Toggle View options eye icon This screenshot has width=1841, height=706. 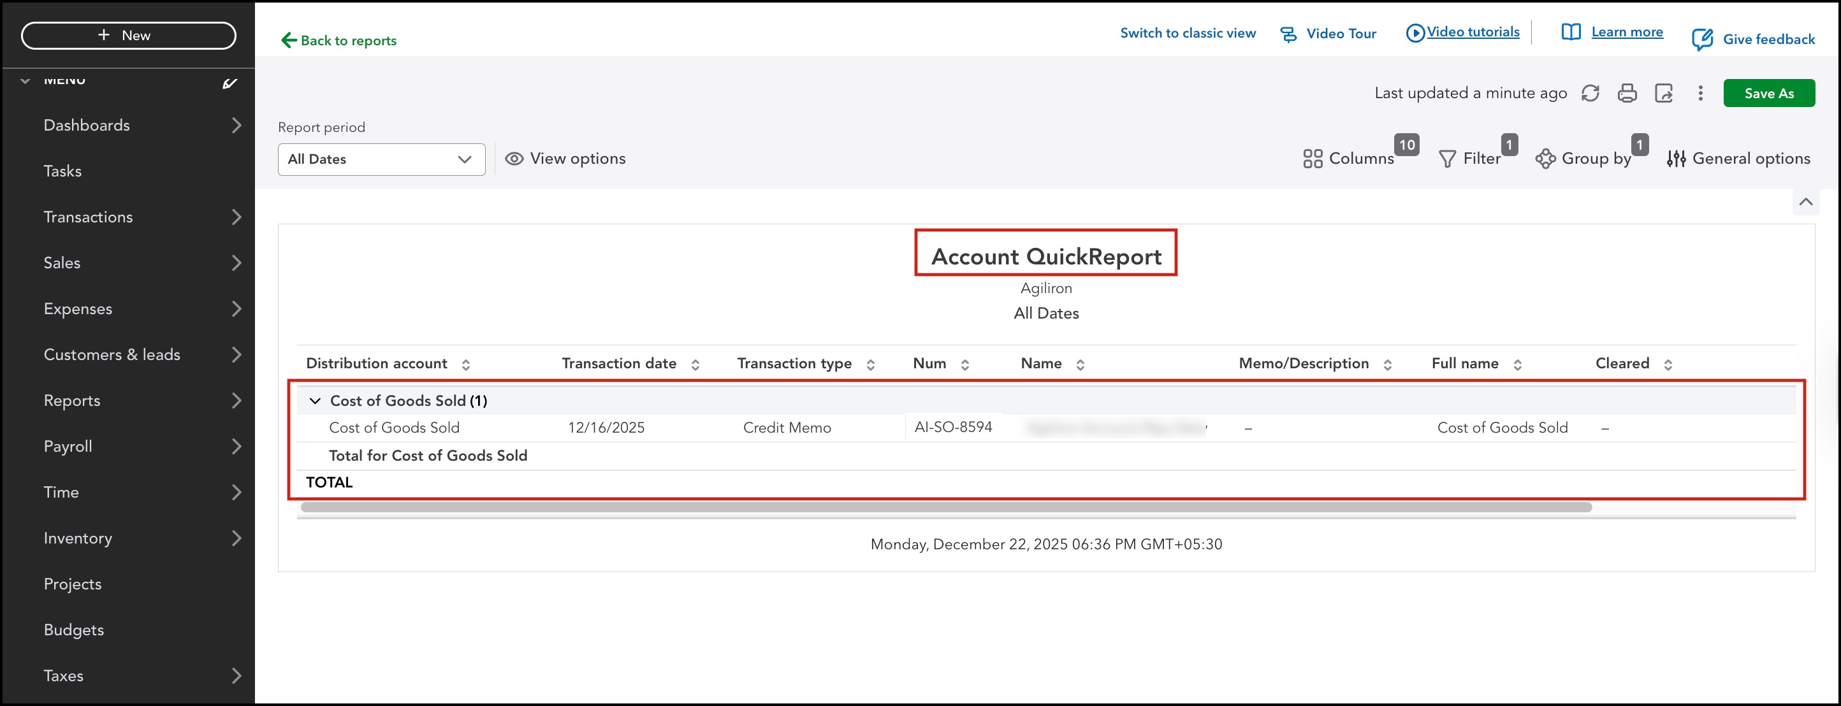pyautogui.click(x=514, y=159)
